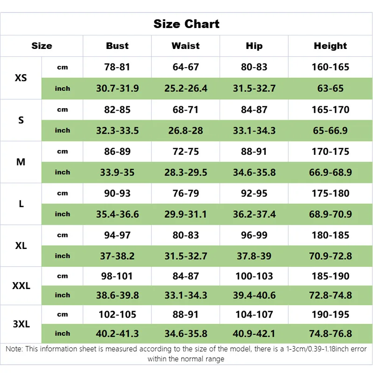The image size is (373, 373).
Task: Select the 3XL size row label
Action: (21, 324)
